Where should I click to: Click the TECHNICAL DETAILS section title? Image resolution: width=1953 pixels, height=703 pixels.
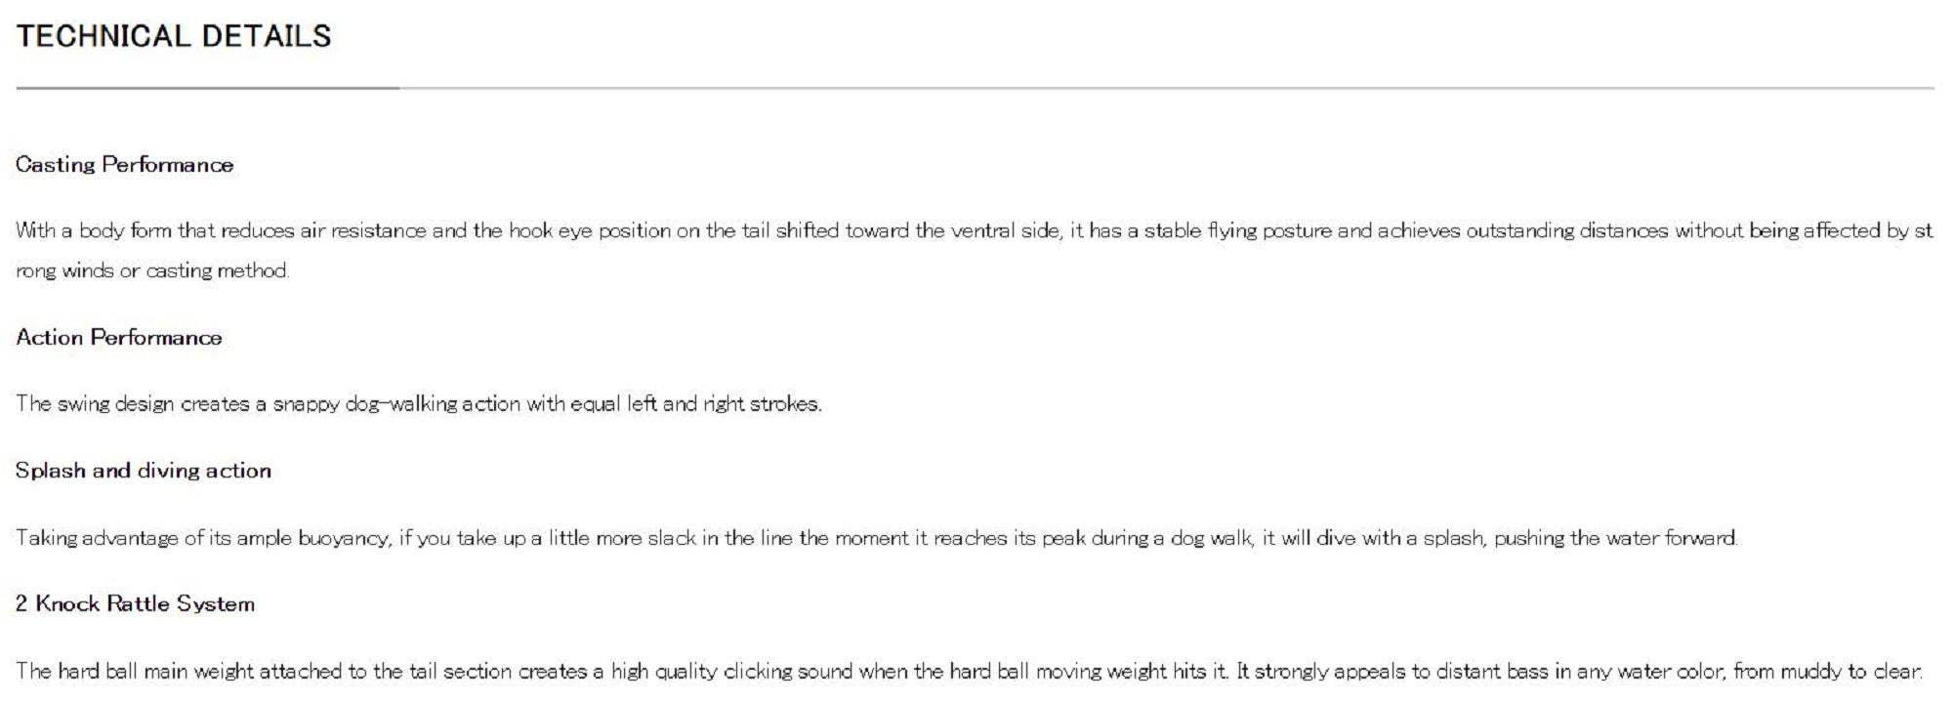point(174,36)
